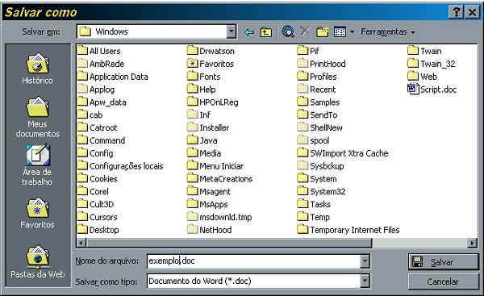484x296 pixels.
Task: Open the Search the Web icon
Action: (x=288, y=31)
